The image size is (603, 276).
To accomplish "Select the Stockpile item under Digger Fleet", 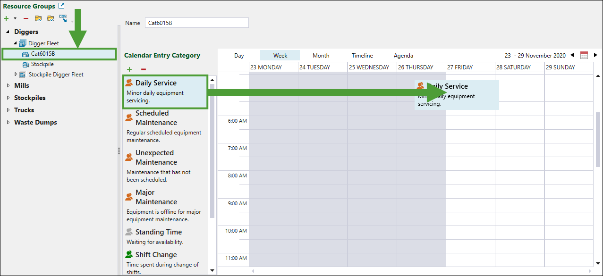I will 42,64.
